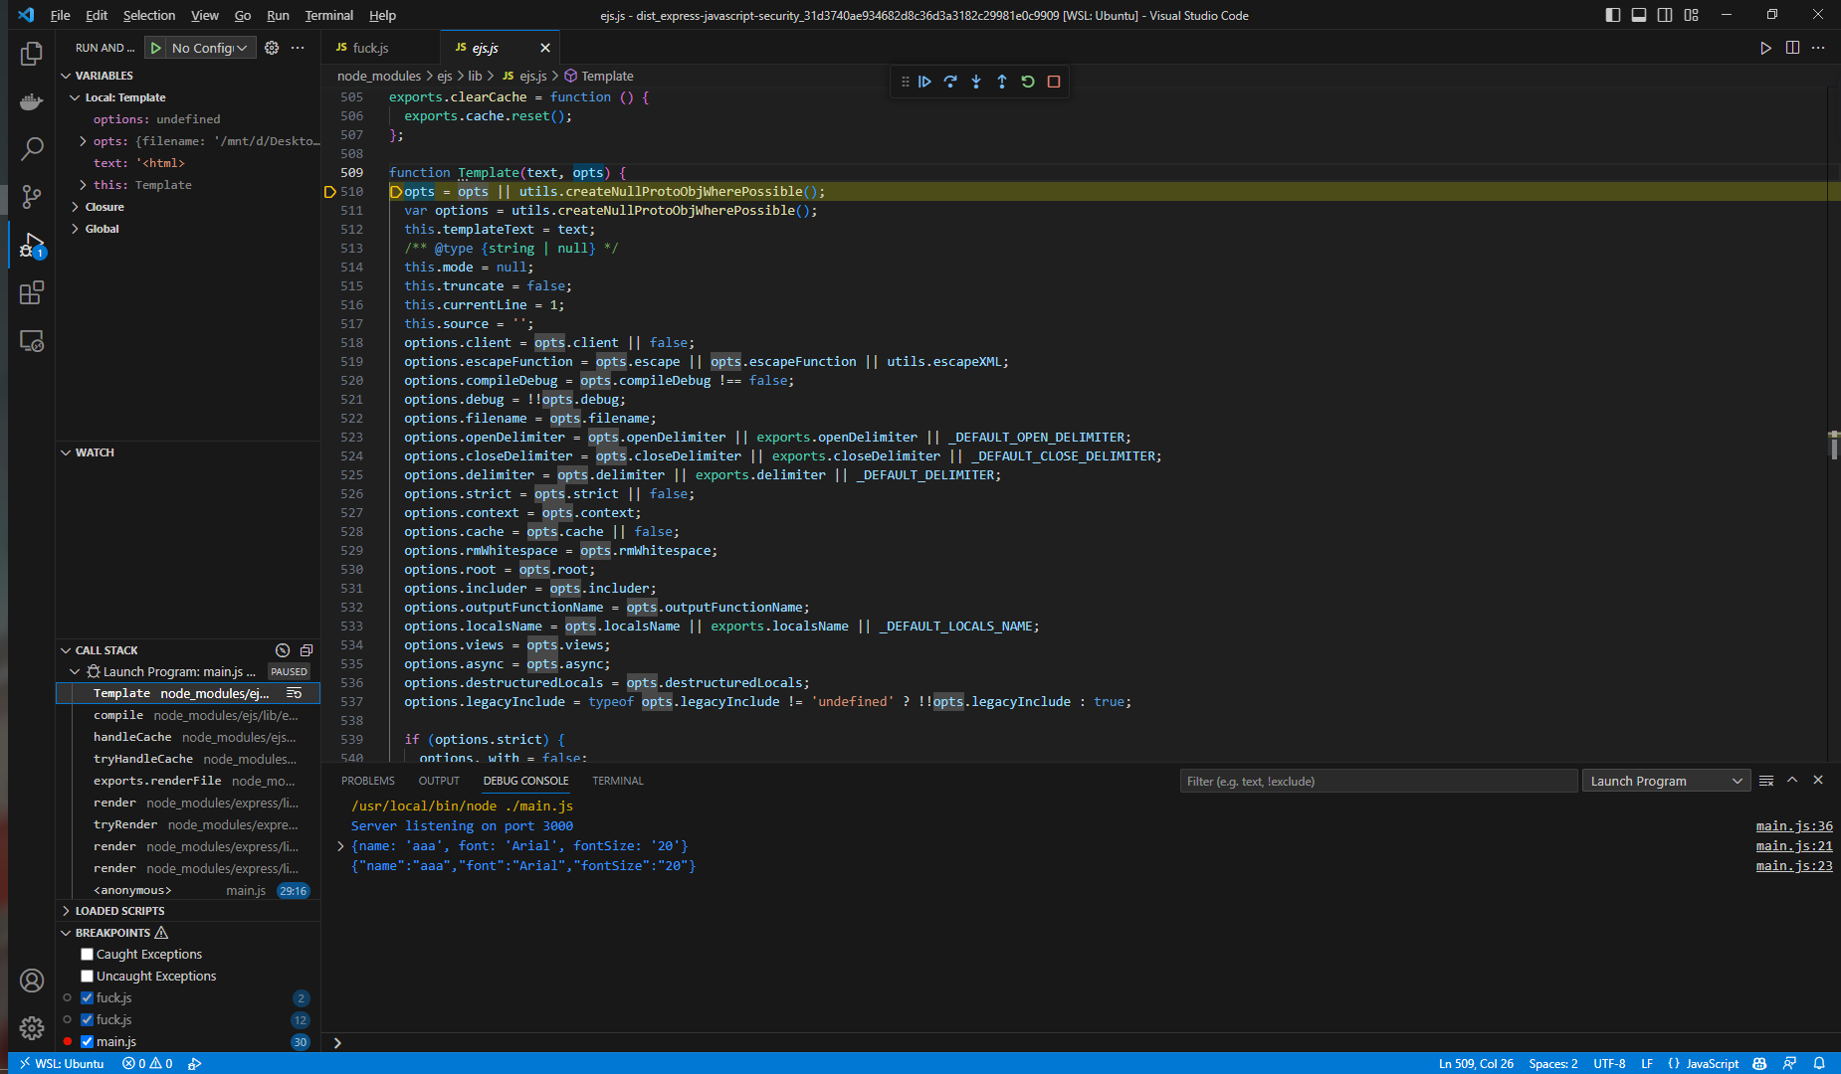Split the editor to the right

click(x=1792, y=48)
